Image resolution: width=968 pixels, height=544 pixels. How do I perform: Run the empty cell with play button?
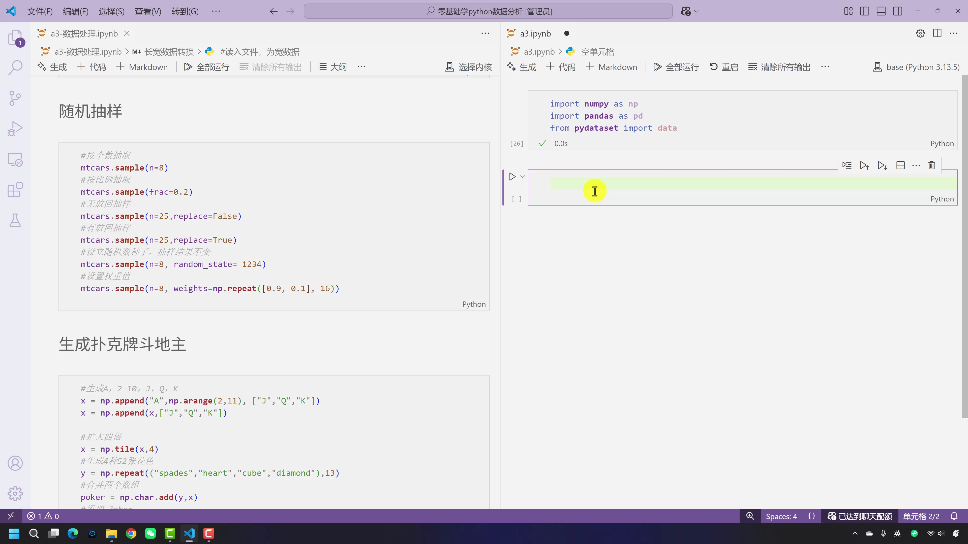pos(512,177)
